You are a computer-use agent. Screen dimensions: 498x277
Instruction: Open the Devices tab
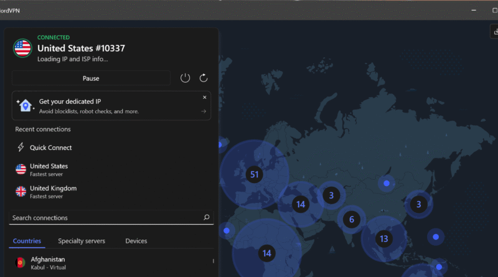coord(136,241)
